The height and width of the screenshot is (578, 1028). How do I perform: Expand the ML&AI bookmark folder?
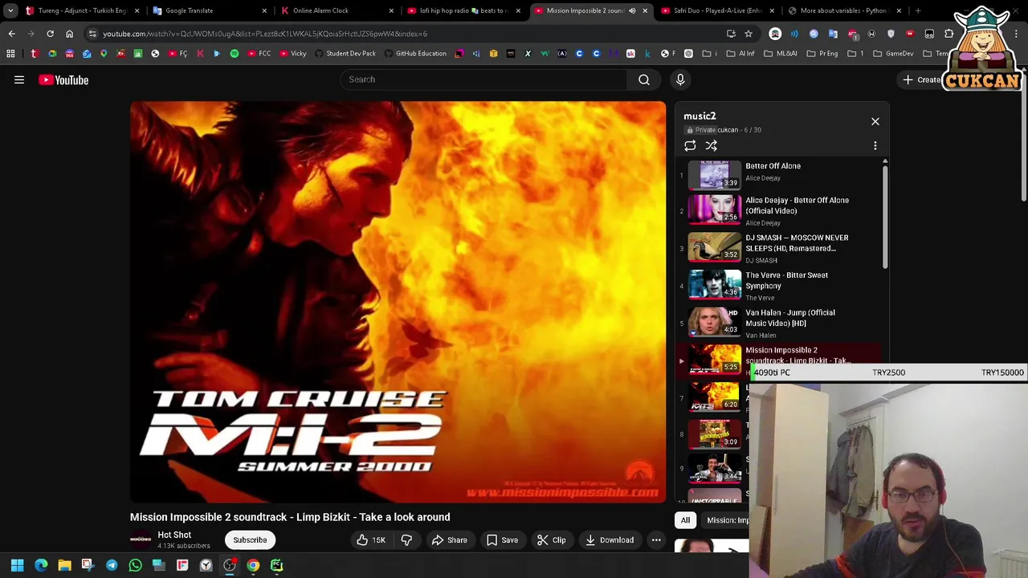780,54
